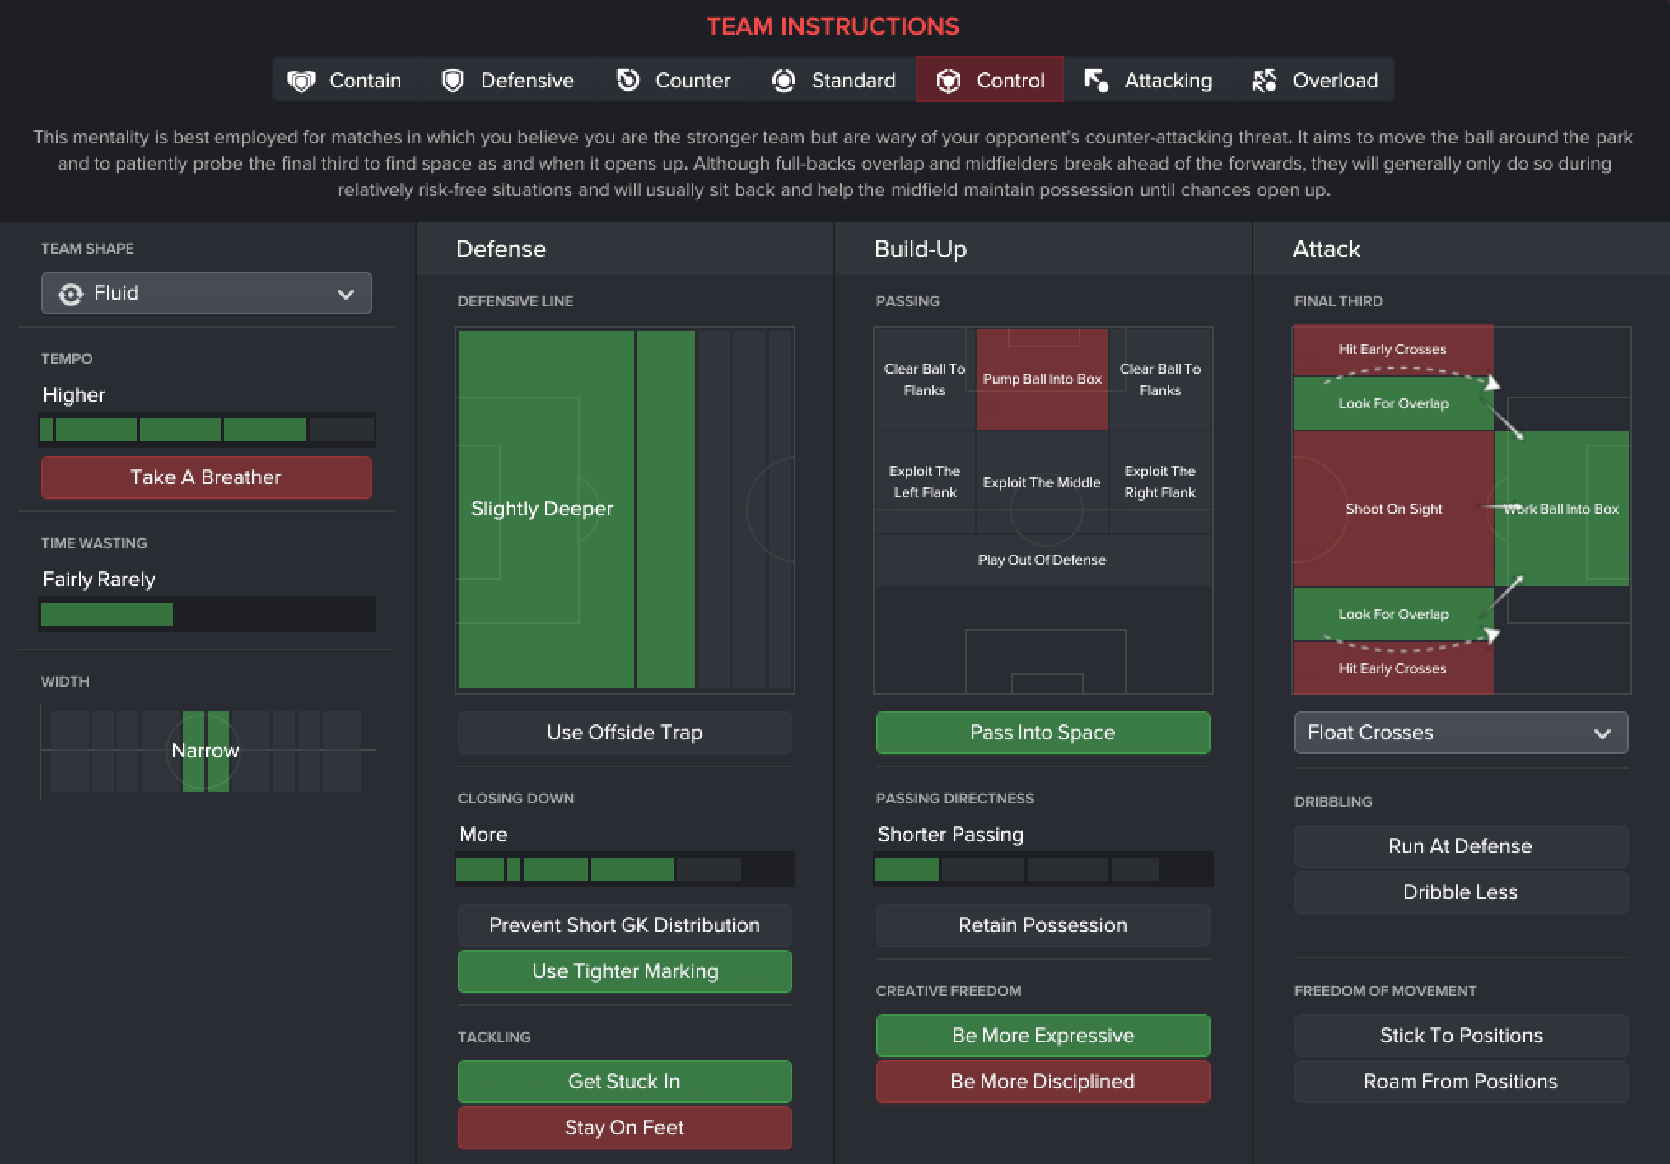Image resolution: width=1670 pixels, height=1164 pixels.
Task: Click the Control mentality icon
Action: tap(949, 81)
